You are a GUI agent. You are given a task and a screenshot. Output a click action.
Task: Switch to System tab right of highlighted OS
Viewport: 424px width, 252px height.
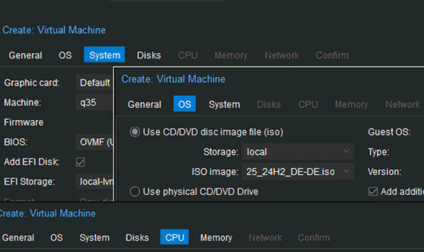[224, 104]
